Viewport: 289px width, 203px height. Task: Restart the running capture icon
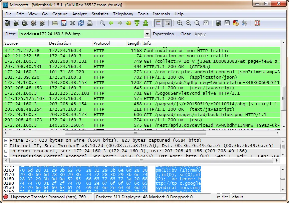(x=42, y=23)
